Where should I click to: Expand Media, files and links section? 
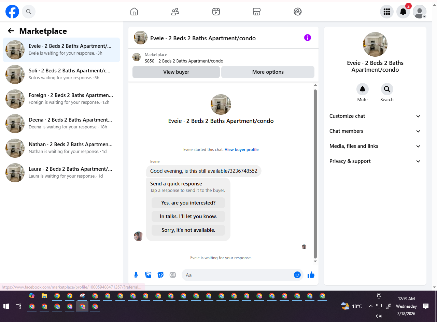click(375, 146)
